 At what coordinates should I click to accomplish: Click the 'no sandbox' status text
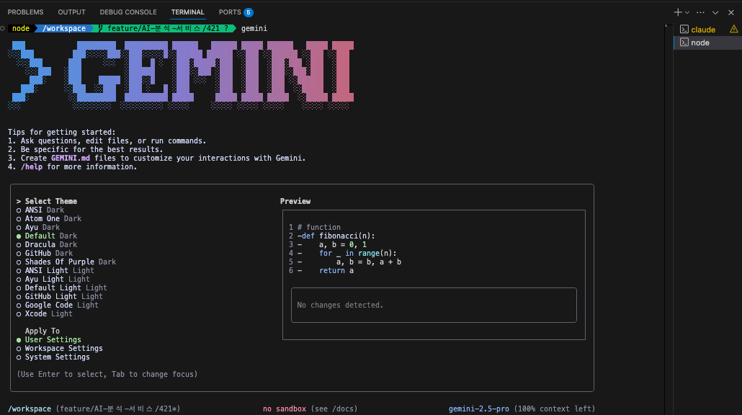[285, 409]
